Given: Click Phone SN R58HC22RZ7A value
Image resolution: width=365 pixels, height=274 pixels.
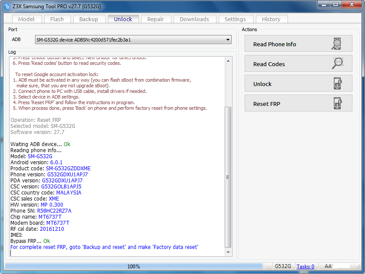Looking at the screenshot, I should (x=54, y=211).
